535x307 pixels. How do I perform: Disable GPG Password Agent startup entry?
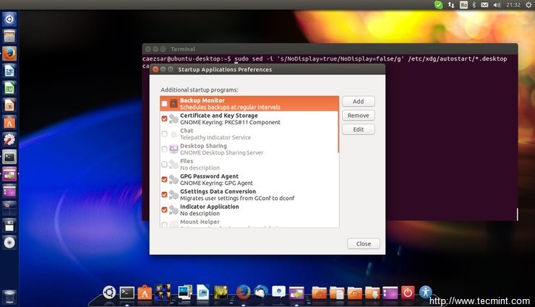coord(165,180)
